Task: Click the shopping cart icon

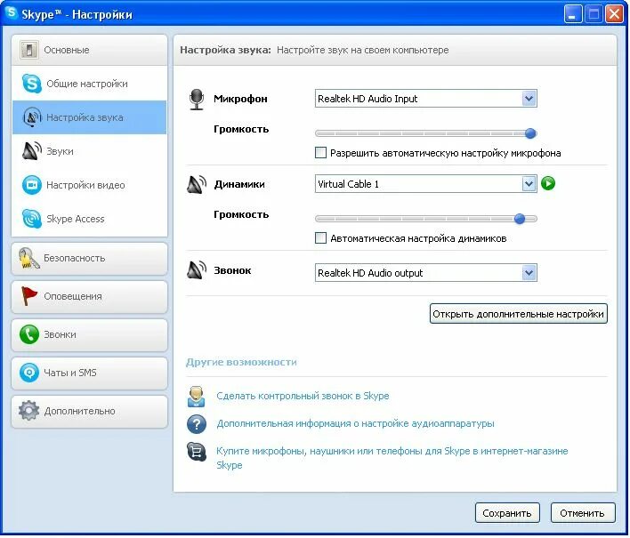Action: click(x=197, y=452)
